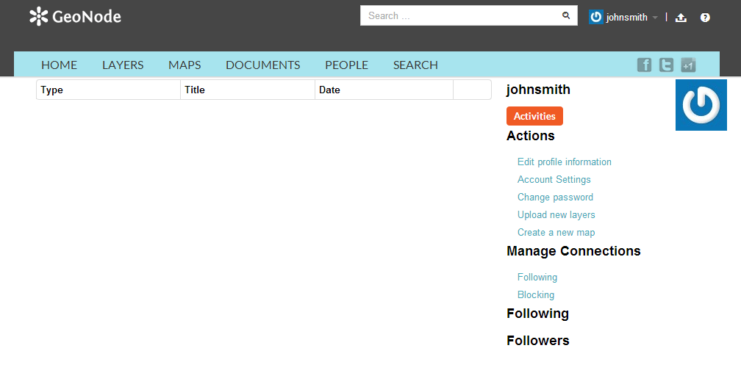The width and height of the screenshot is (741, 373).
Task: Open the DOCUMENTS menu item
Action: point(262,65)
